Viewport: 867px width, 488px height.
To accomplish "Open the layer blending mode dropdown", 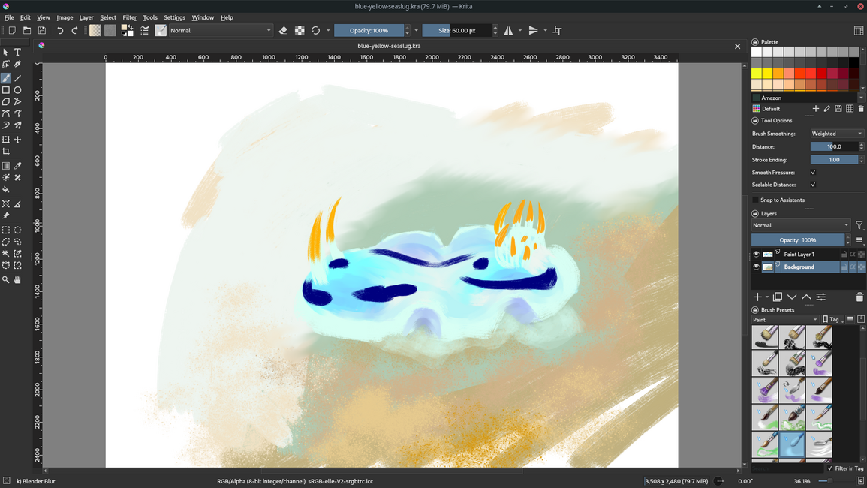I will [800, 225].
